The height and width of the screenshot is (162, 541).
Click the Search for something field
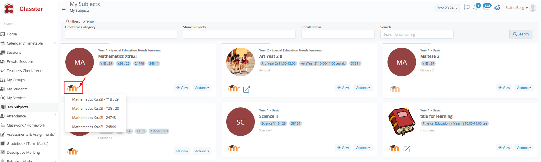pos(417,34)
